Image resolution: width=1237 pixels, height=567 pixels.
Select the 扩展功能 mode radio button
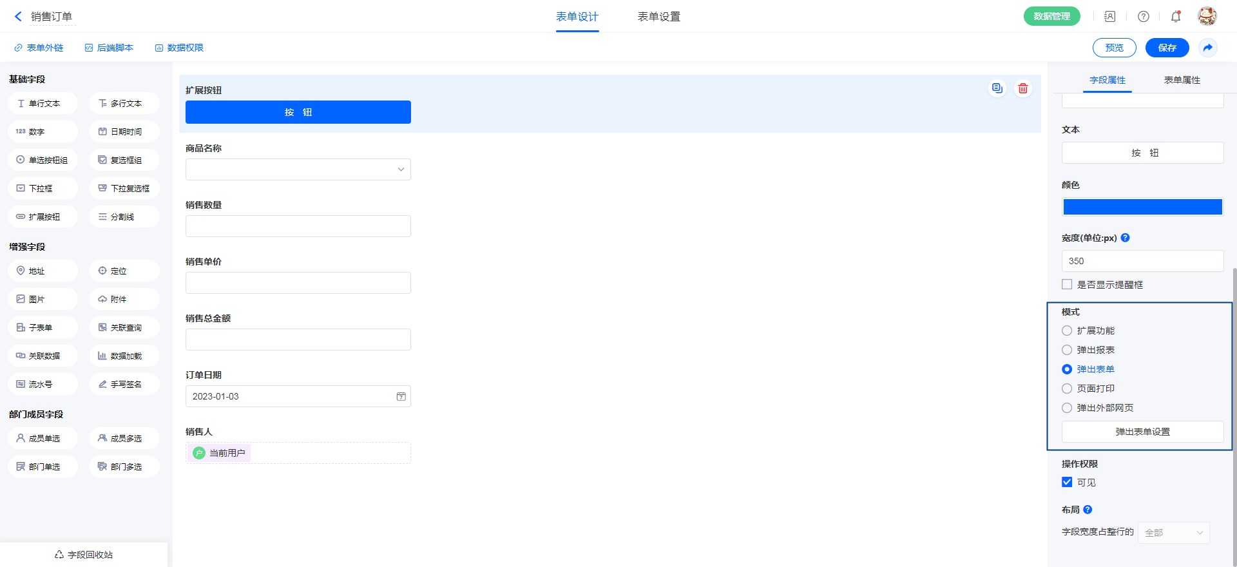(x=1067, y=331)
